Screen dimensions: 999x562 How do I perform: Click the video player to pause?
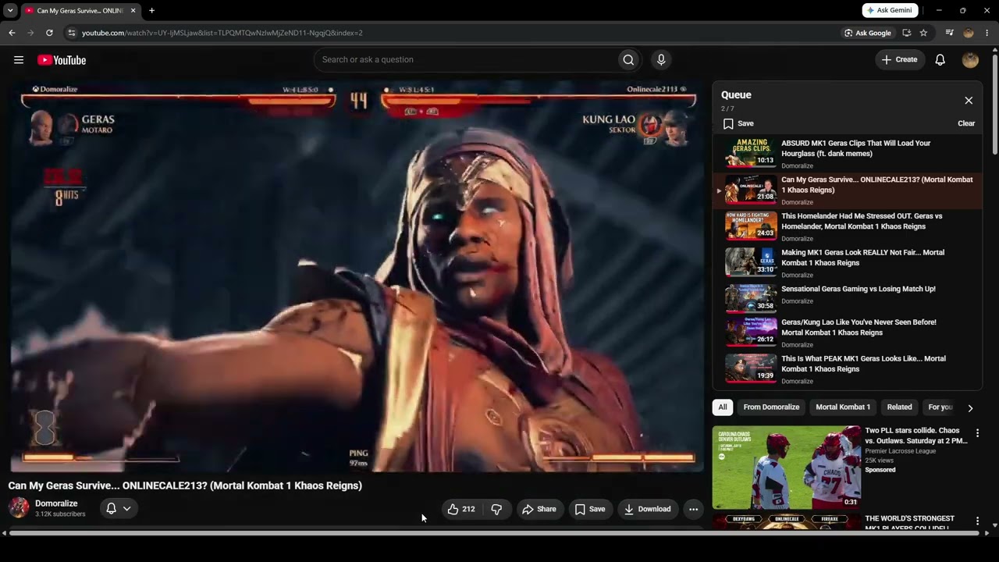(x=357, y=277)
